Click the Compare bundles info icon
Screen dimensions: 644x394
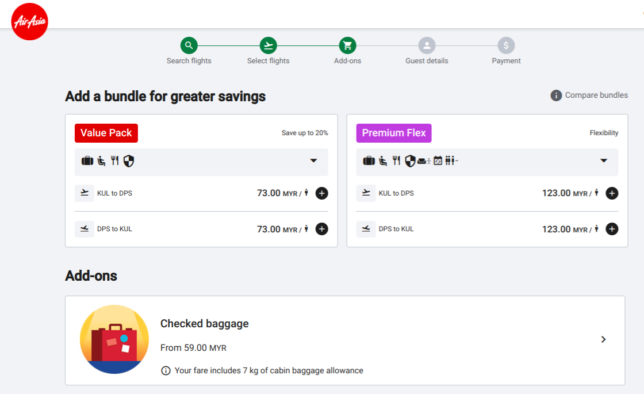point(556,95)
